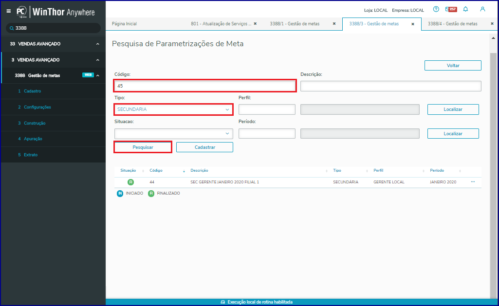Open the notifications bell icon
The image size is (499, 306).
(465, 9)
